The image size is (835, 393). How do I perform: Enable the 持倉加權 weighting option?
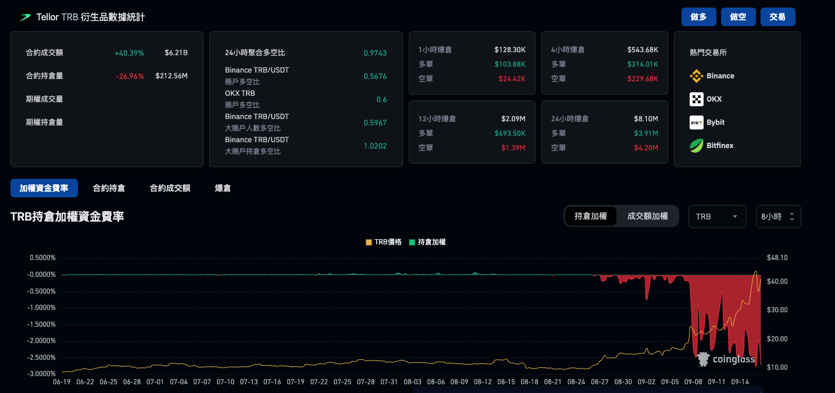[592, 215]
